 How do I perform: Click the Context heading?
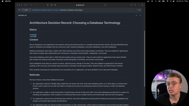coord(34,40)
